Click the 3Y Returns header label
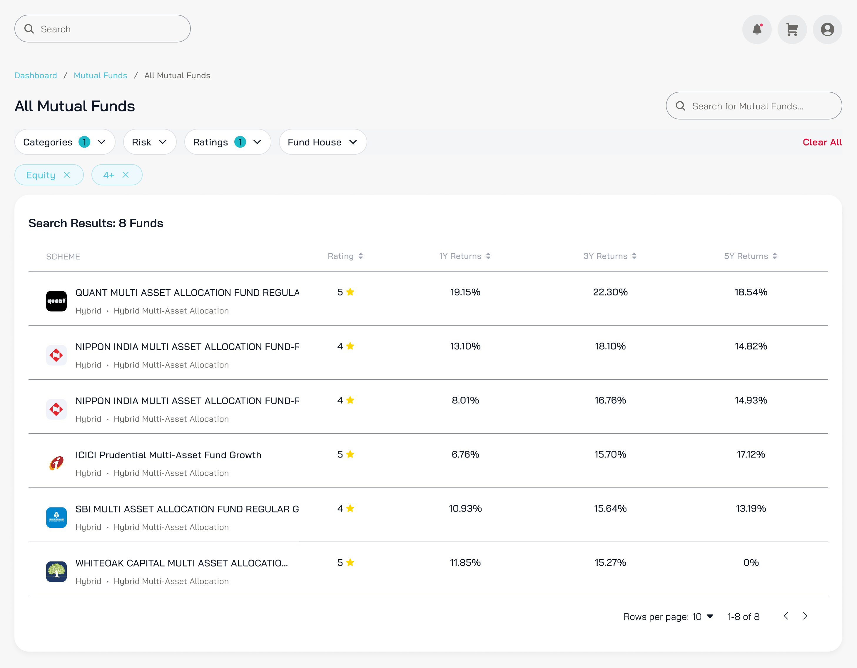The height and width of the screenshot is (668, 857). click(x=605, y=256)
